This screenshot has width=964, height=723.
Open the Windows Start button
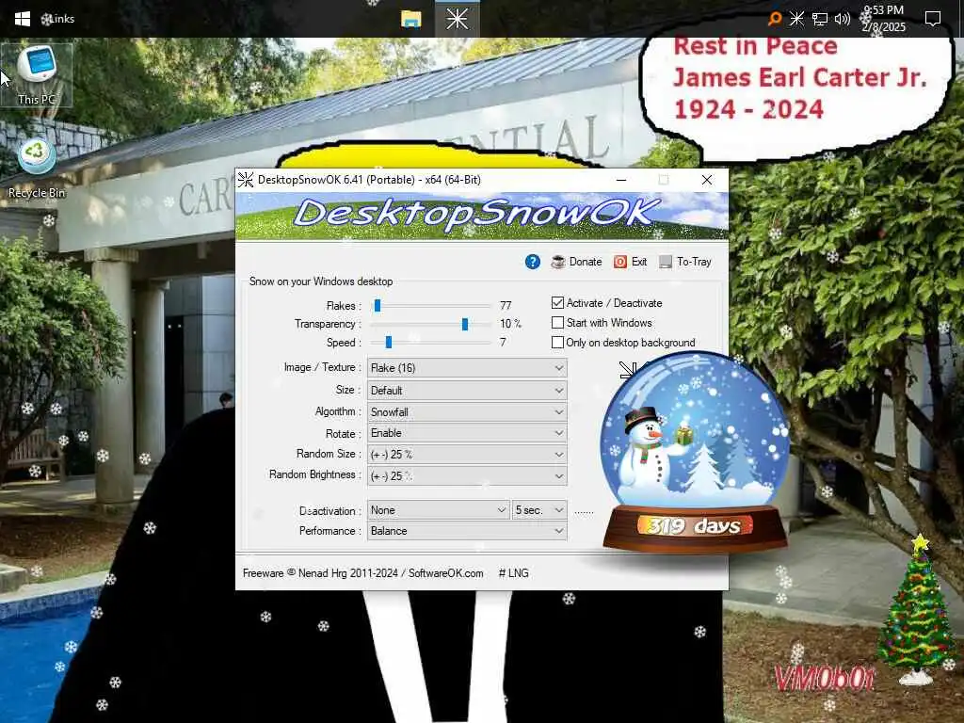tap(23, 19)
